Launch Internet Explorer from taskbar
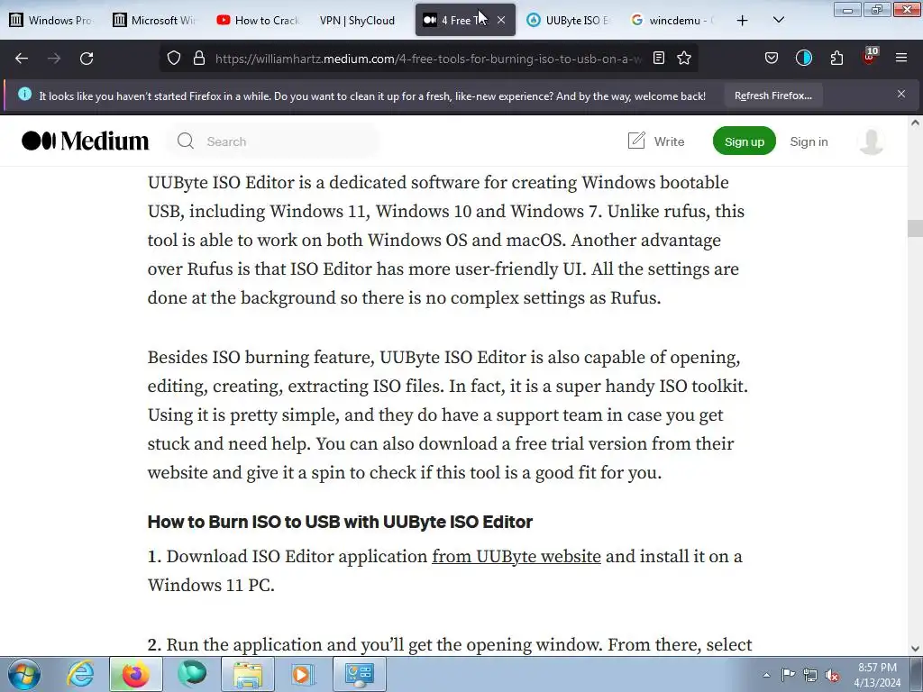The image size is (923, 692). [80, 674]
